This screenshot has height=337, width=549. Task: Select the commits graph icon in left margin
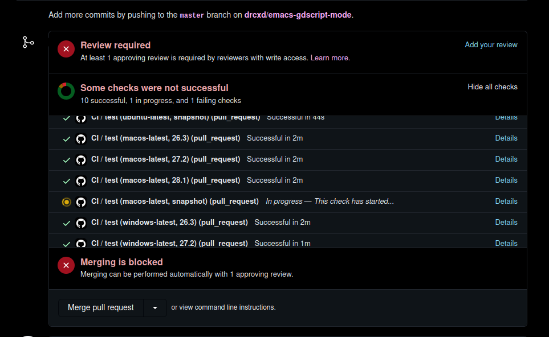click(28, 42)
